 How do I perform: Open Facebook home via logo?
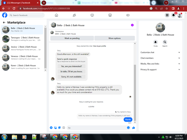5,15
